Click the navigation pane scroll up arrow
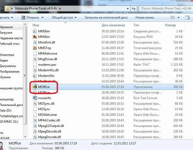The image size is (193, 150). tap(25, 24)
